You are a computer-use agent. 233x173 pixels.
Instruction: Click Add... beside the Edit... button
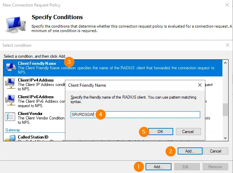[158, 167]
